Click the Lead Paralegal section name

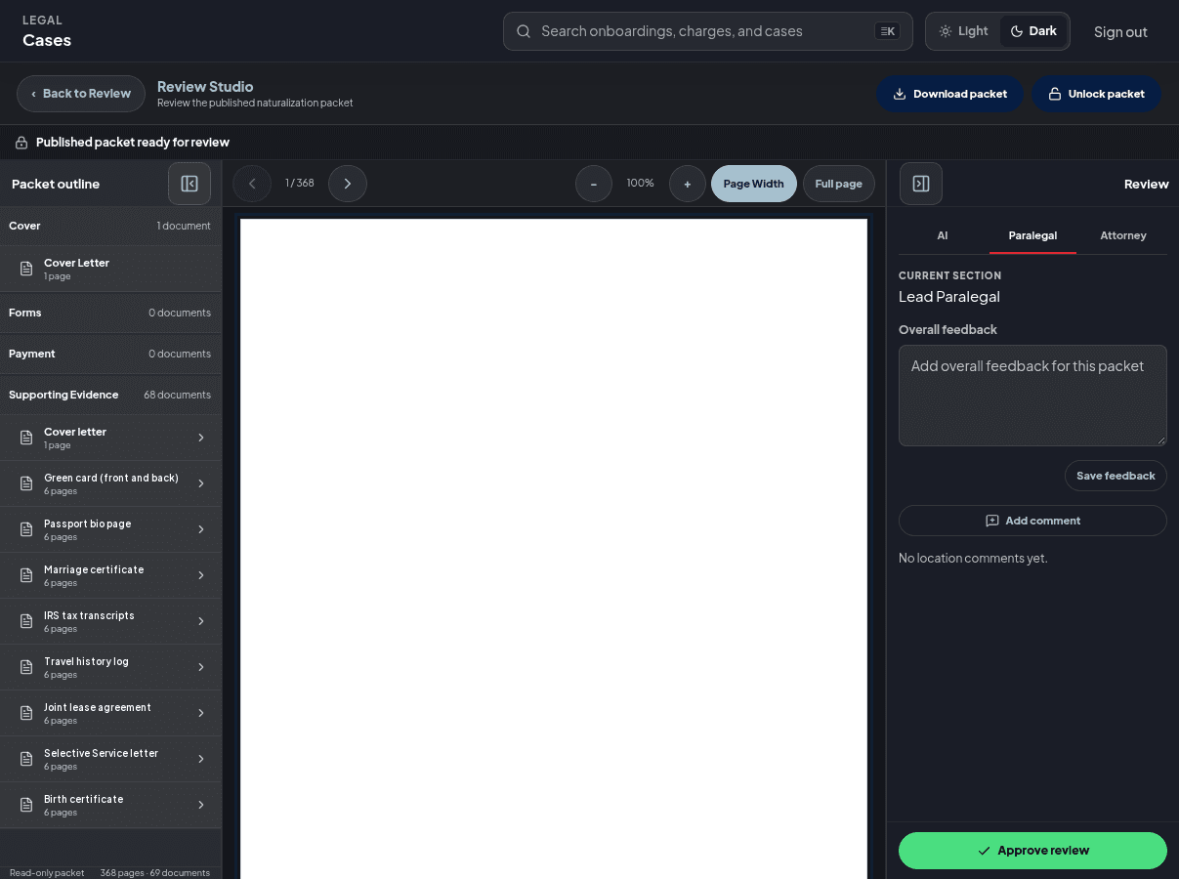pos(949,297)
